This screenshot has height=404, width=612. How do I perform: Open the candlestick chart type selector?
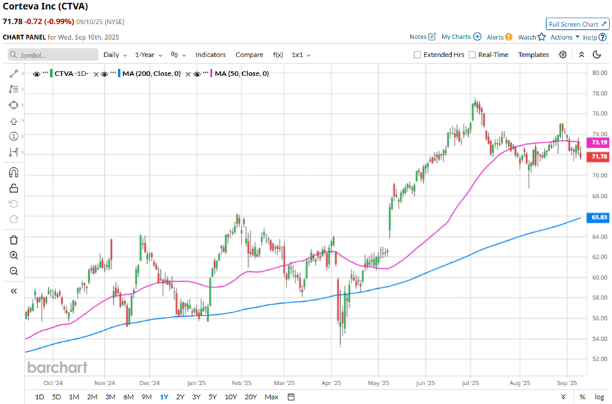point(178,55)
